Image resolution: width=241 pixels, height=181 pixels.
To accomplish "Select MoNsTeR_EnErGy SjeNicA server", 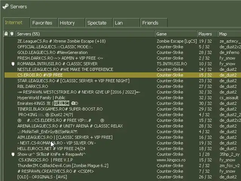I will [123, 132].
